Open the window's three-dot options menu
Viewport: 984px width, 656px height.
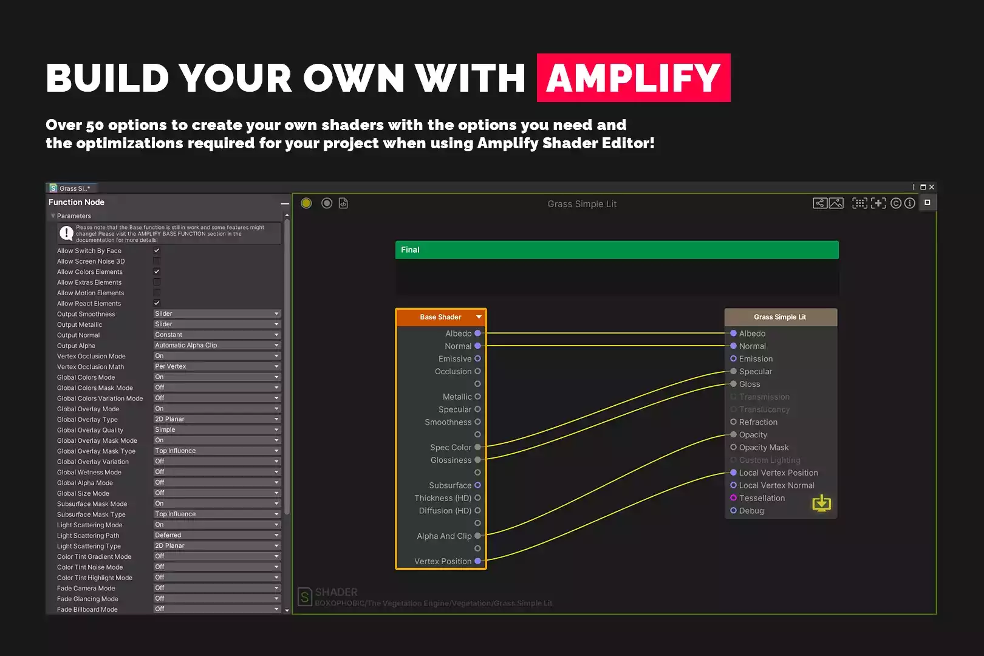[x=914, y=187]
